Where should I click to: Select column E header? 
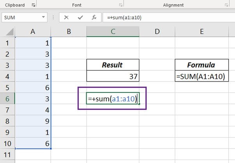click(201, 32)
